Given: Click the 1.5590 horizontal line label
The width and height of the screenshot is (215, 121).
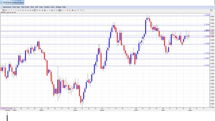Looking at the screenshot, I should [207, 37].
